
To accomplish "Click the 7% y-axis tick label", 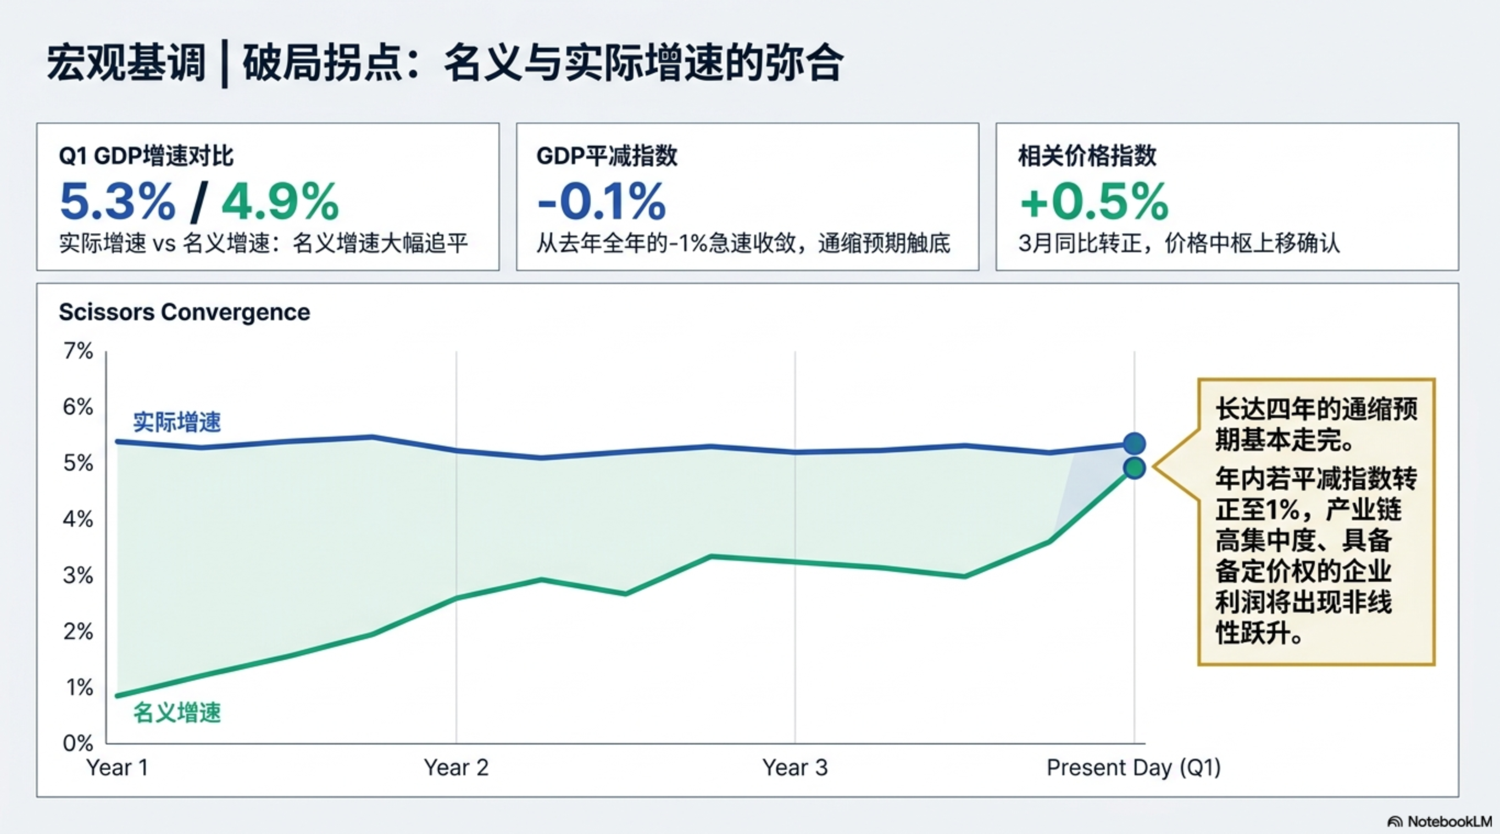I will (78, 351).
